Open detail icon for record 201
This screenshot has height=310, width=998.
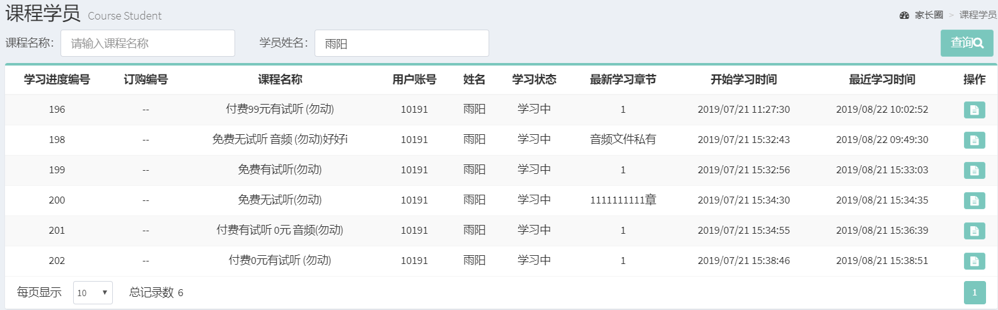pos(974,231)
